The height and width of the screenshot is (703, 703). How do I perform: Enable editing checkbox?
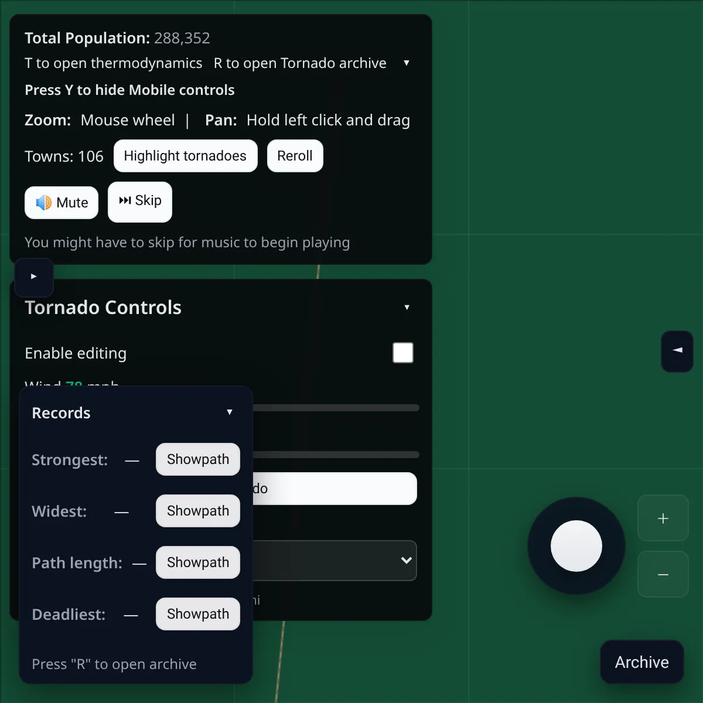[403, 353]
